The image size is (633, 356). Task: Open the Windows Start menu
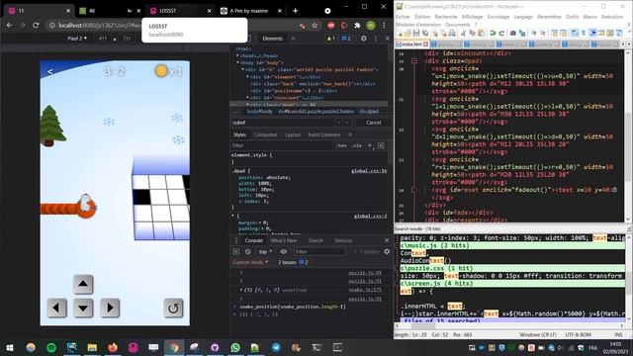pos(10,347)
